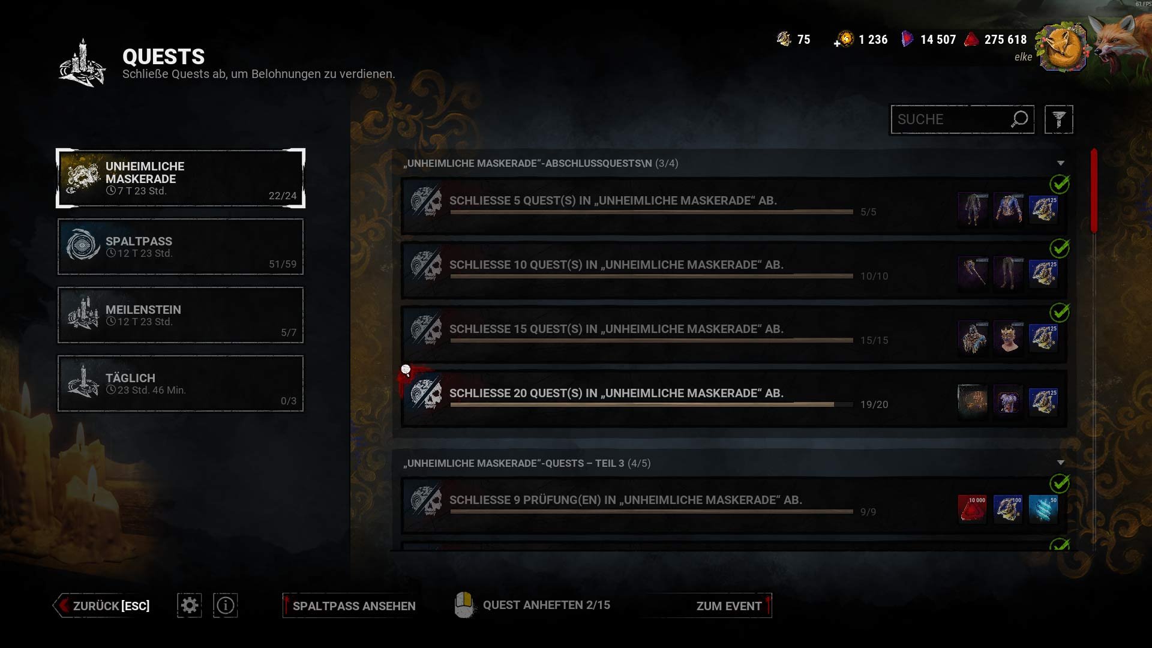This screenshot has width=1152, height=648.
Task: Switch to the Meilenstein quest category
Action: 181,315
